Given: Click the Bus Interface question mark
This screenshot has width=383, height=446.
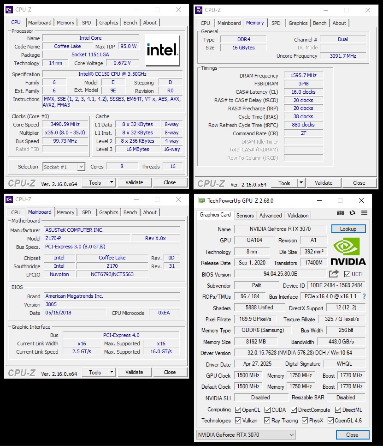Looking at the screenshot, I should (x=364, y=296).
